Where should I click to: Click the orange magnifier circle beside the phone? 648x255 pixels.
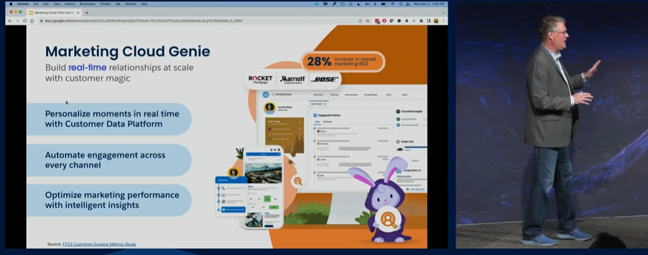pyautogui.click(x=297, y=181)
